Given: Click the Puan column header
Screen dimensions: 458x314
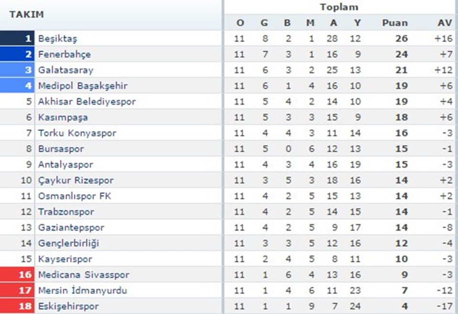Looking at the screenshot, I should pos(395,23).
